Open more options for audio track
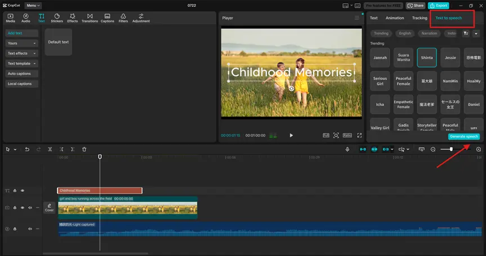The image size is (486, 256). (x=38, y=229)
